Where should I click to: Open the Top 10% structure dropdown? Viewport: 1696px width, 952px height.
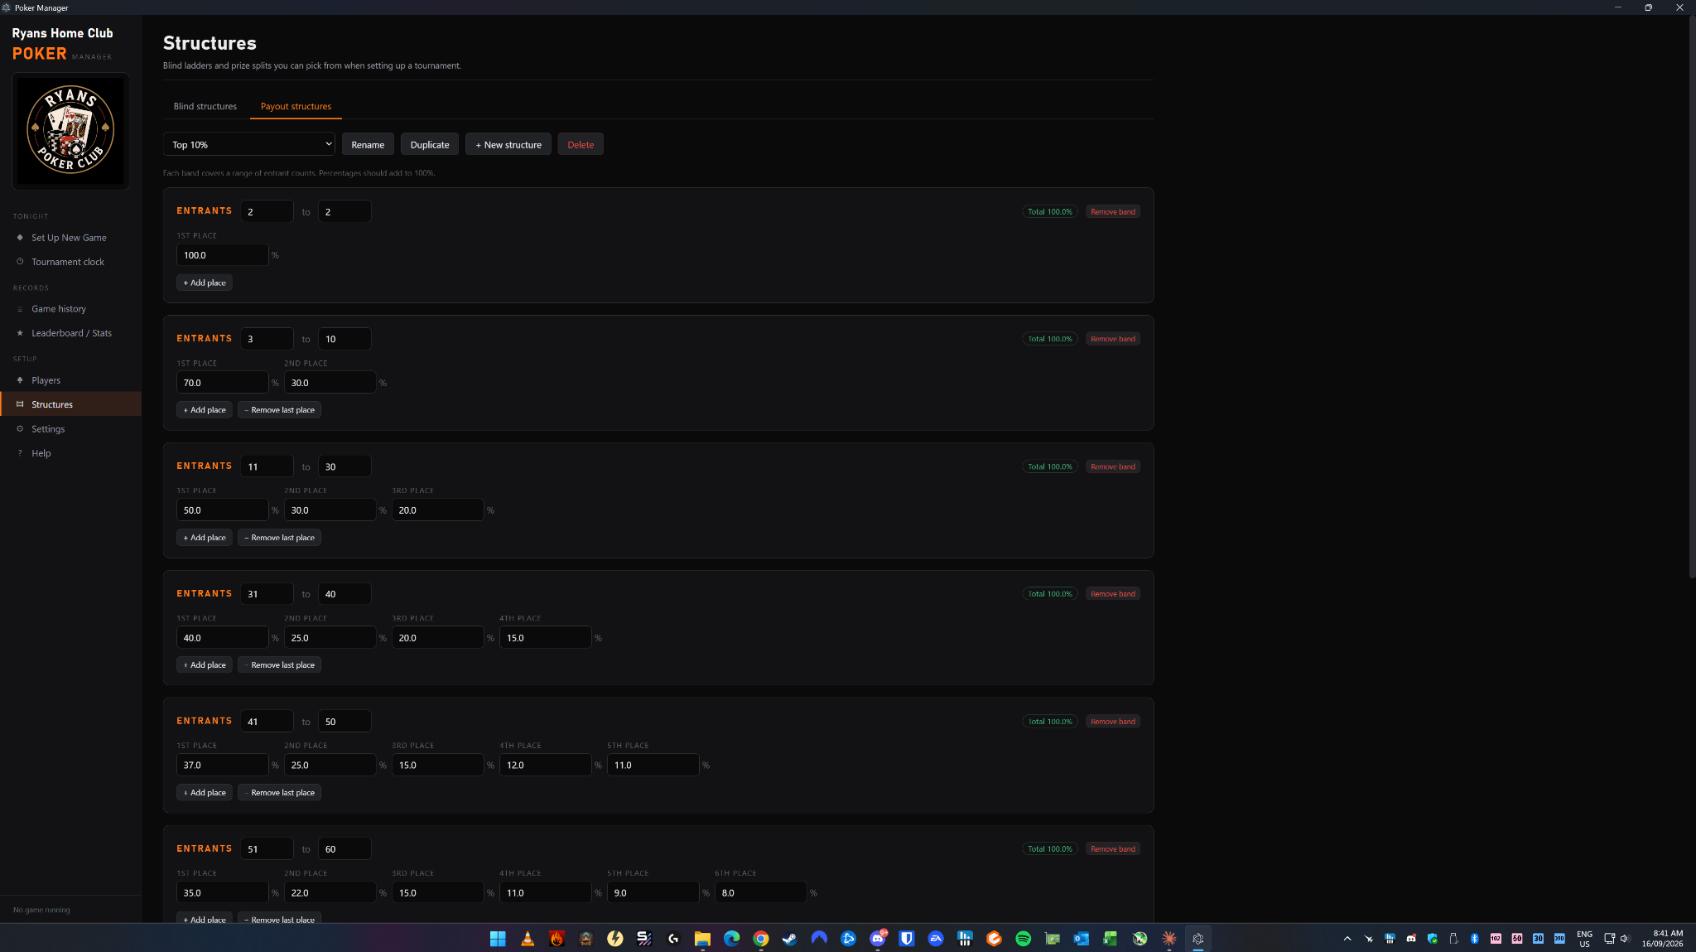(x=248, y=144)
